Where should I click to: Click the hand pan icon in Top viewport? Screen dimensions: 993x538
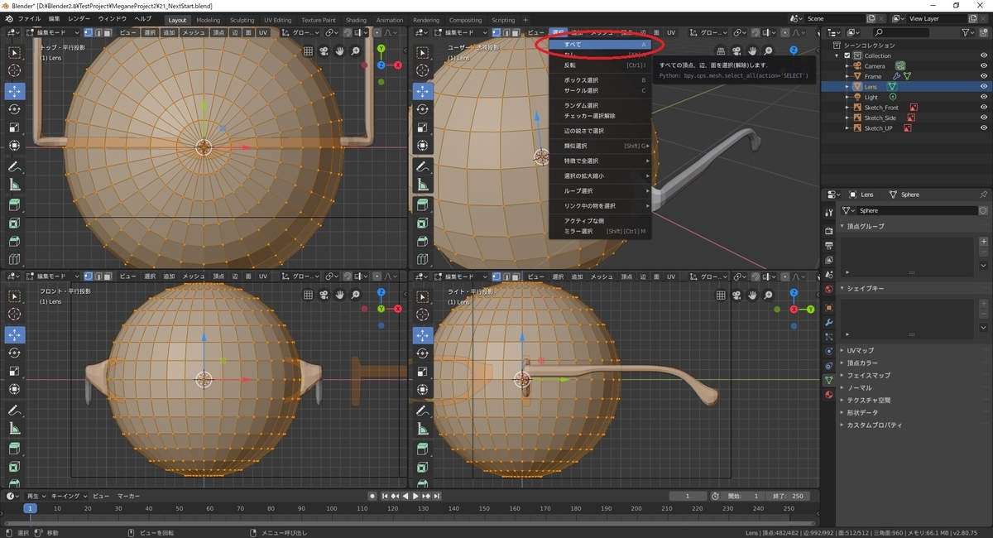coord(339,51)
